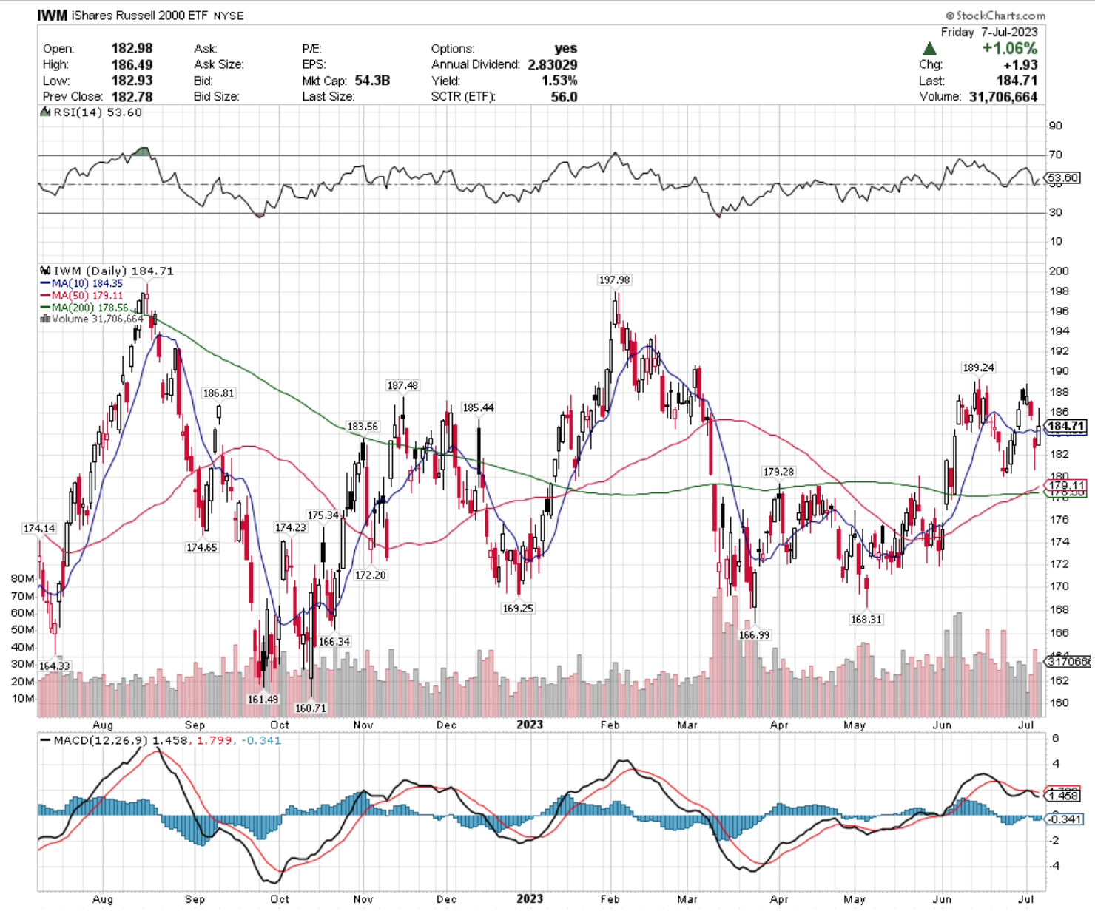
Task: Click the 185.44 December high label
Action: point(478,408)
